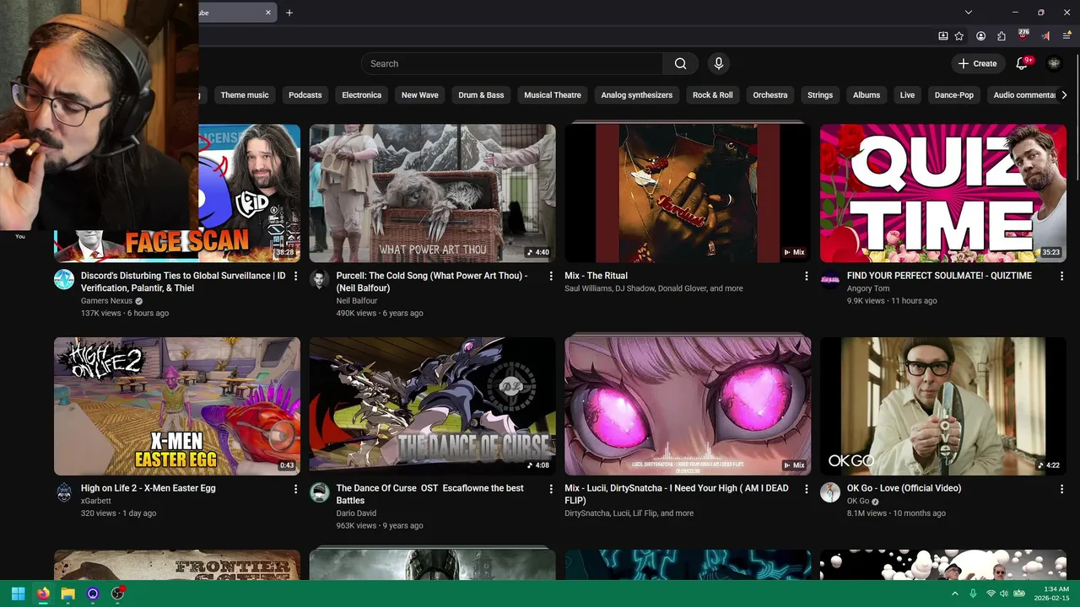Open FIND YOUR PERFECT SOULMATE video title
The image size is (1080, 607).
click(x=939, y=276)
